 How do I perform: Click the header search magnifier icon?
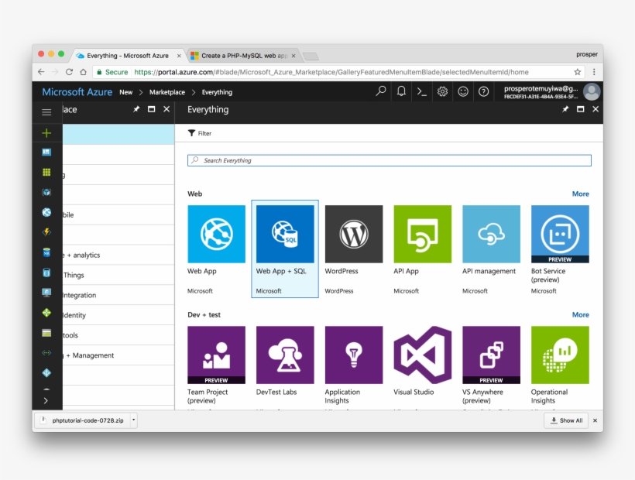point(380,91)
